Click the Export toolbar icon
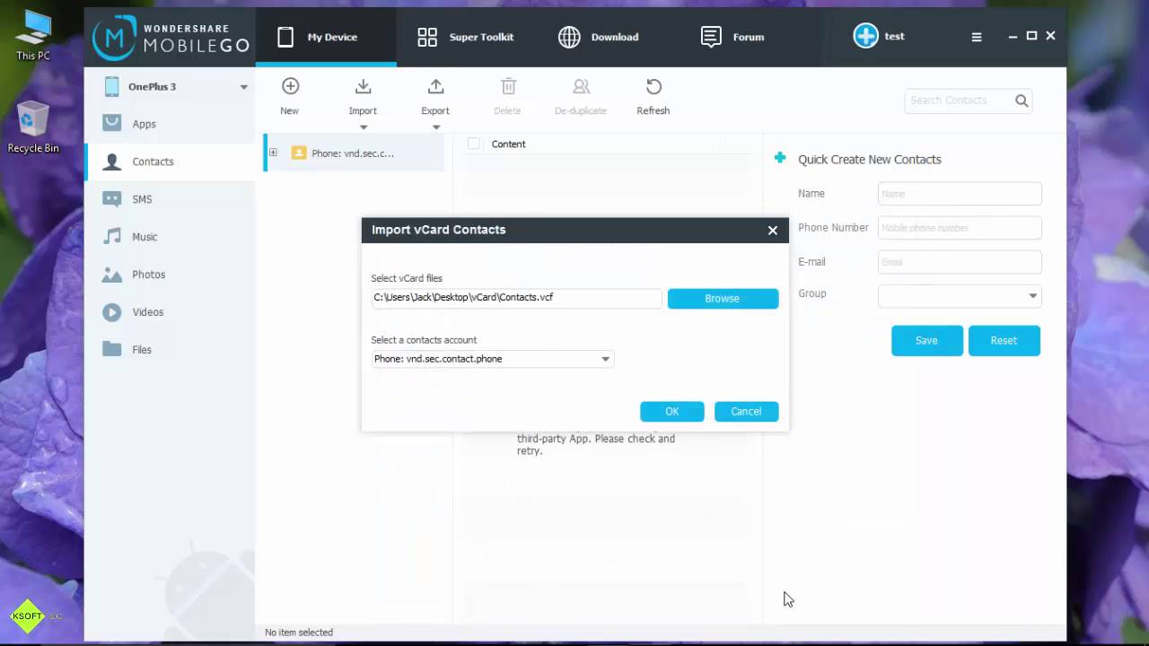Image resolution: width=1149 pixels, height=646 pixels. click(x=435, y=86)
